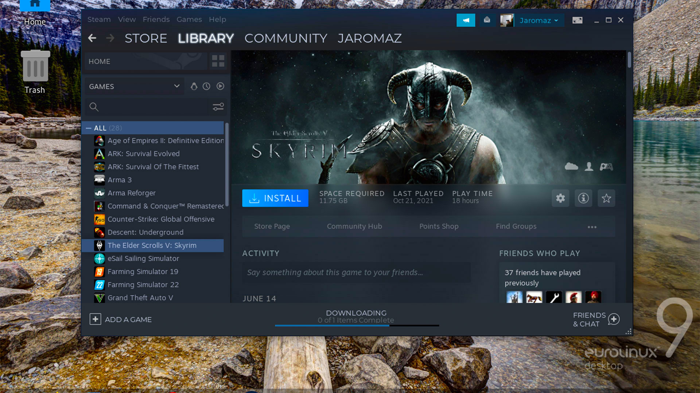Click the controller support icon
The image size is (700, 393).
[606, 167]
